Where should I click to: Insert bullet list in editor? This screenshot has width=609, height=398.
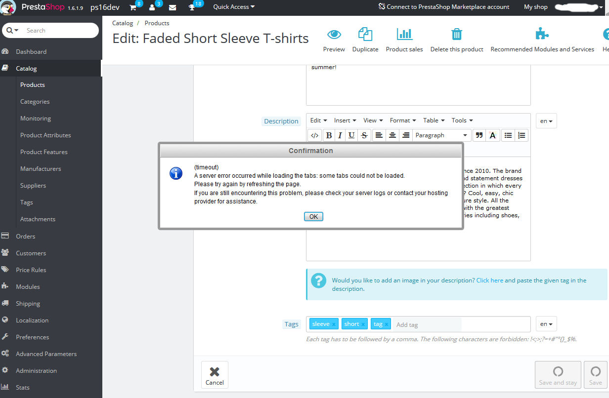pos(508,135)
